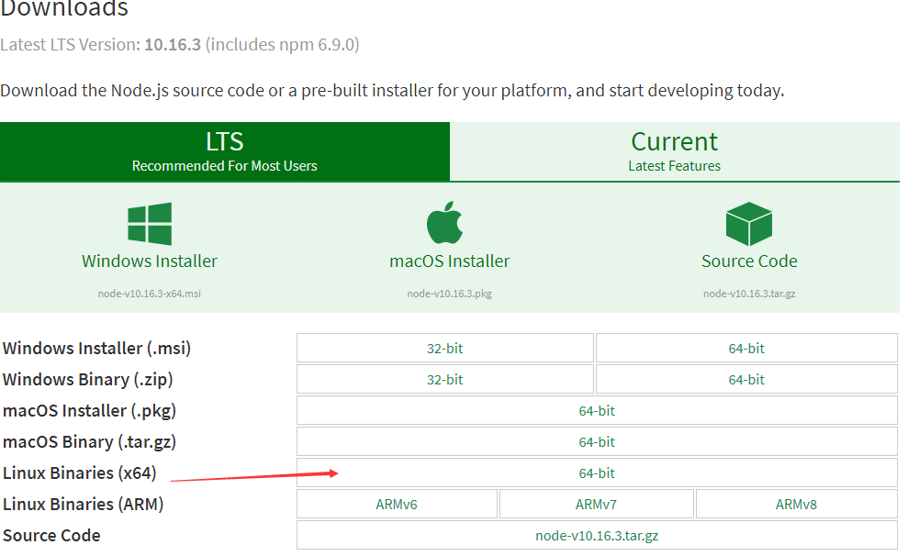
Task: Click the Linux Binaries (ARM) row label
Action: [x=84, y=505]
